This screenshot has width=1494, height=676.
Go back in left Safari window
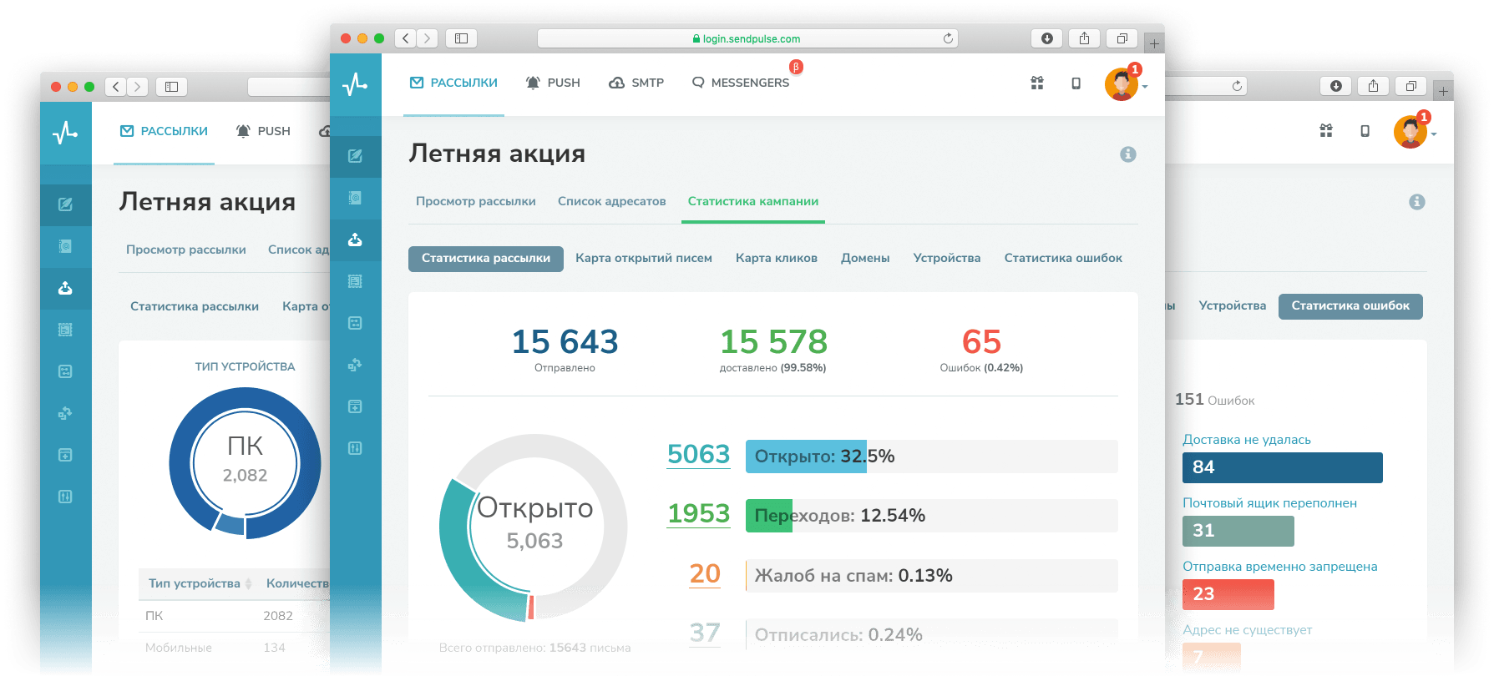point(116,86)
